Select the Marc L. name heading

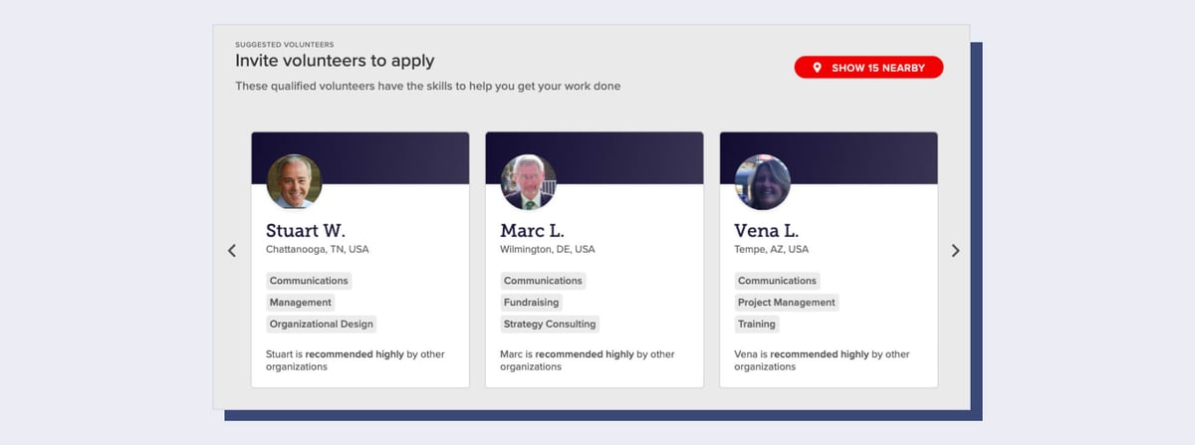[532, 230]
